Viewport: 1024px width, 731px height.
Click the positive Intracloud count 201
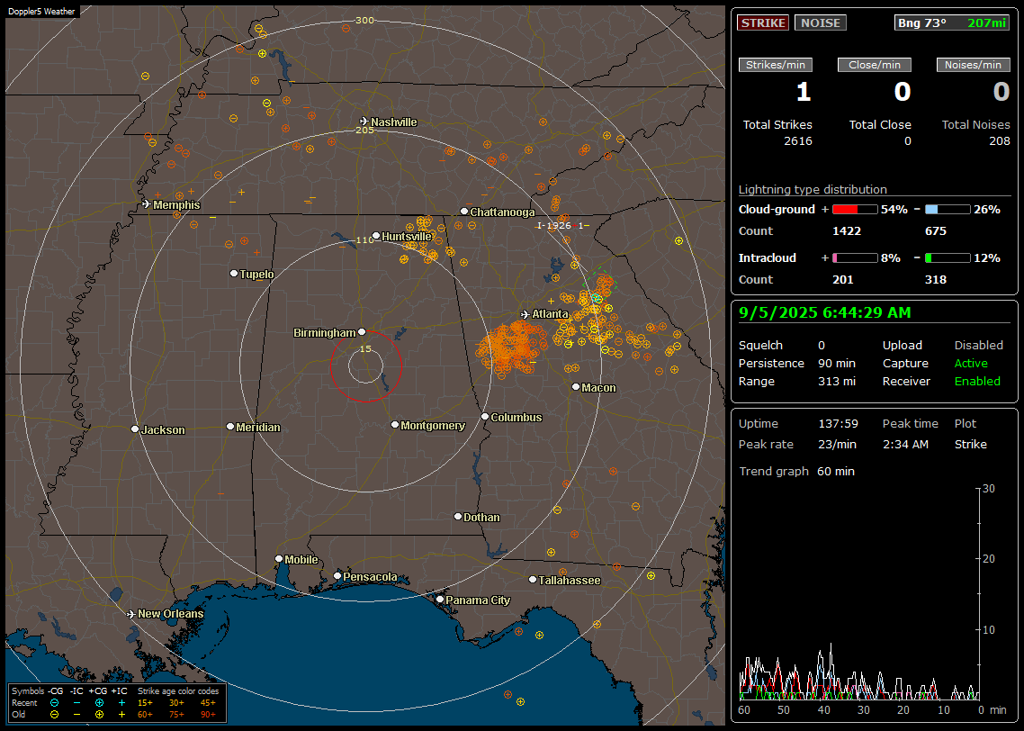842,280
